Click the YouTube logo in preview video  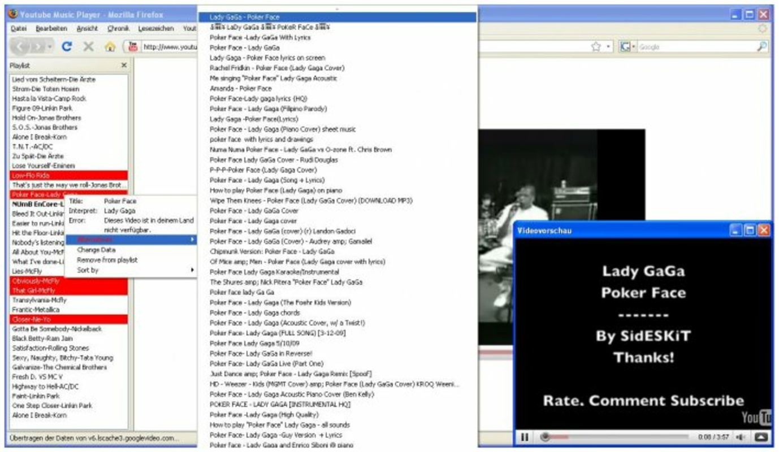[x=757, y=418]
